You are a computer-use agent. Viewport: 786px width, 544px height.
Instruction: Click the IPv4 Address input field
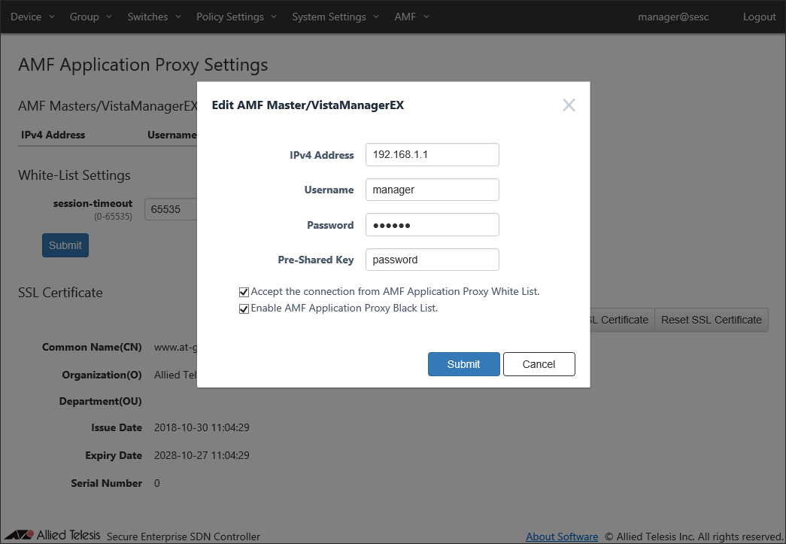point(432,155)
